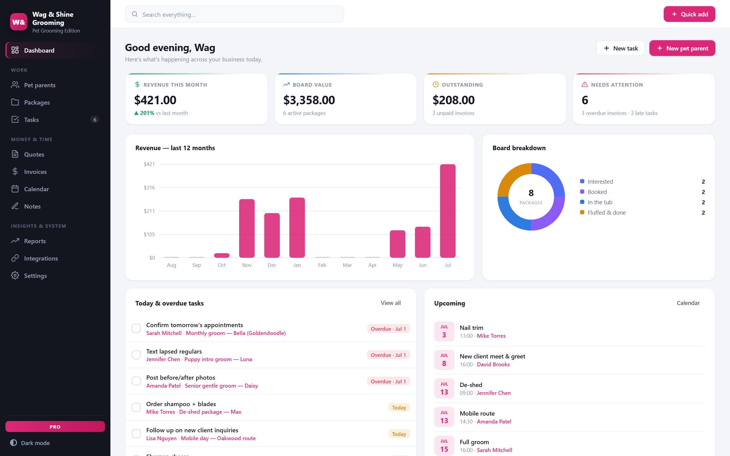Click the Booked legend color swatch
The height and width of the screenshot is (456, 730).
pos(582,192)
